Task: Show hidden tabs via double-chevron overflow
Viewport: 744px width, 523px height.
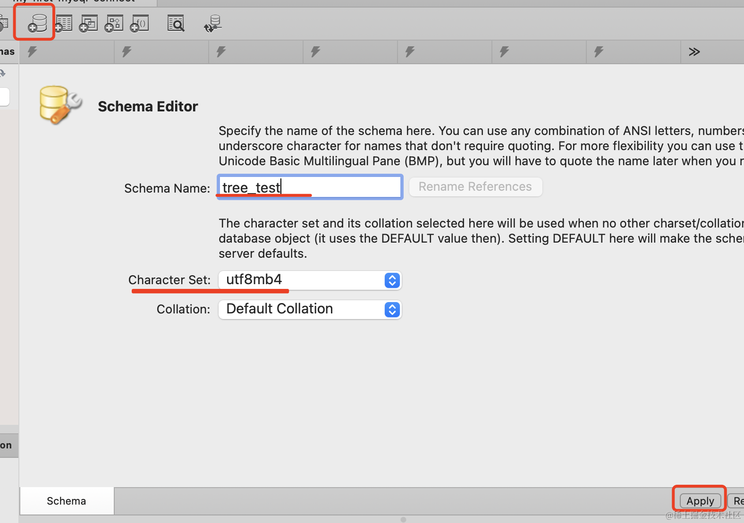Action: tap(694, 52)
